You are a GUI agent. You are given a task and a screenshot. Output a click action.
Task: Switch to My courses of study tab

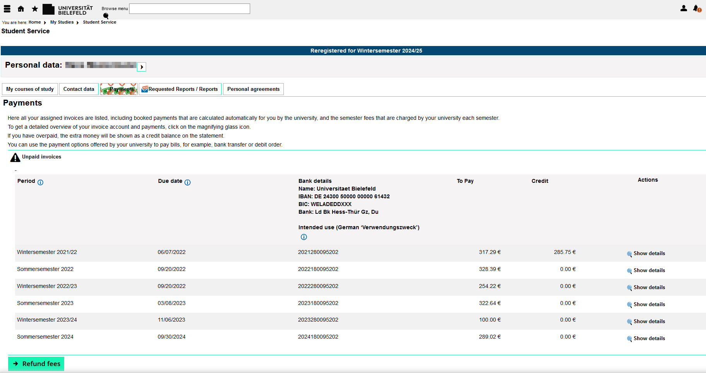30,89
